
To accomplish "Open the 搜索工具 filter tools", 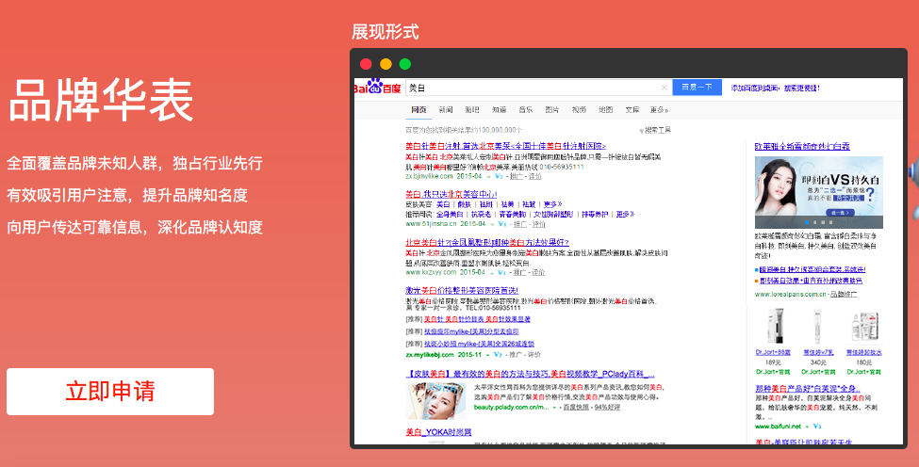I will click(x=655, y=129).
